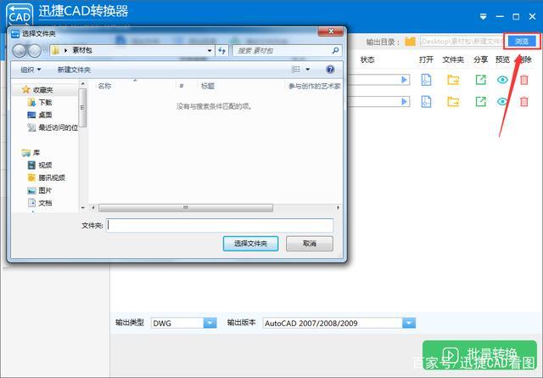Click the dialog back navigation button
The width and height of the screenshot is (543, 378).
[20, 51]
